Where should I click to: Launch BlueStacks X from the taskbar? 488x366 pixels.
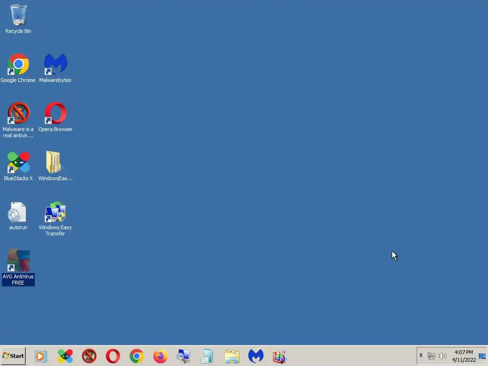65,356
